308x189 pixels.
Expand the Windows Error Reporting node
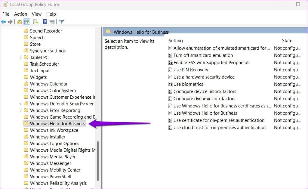[x=20, y=110]
